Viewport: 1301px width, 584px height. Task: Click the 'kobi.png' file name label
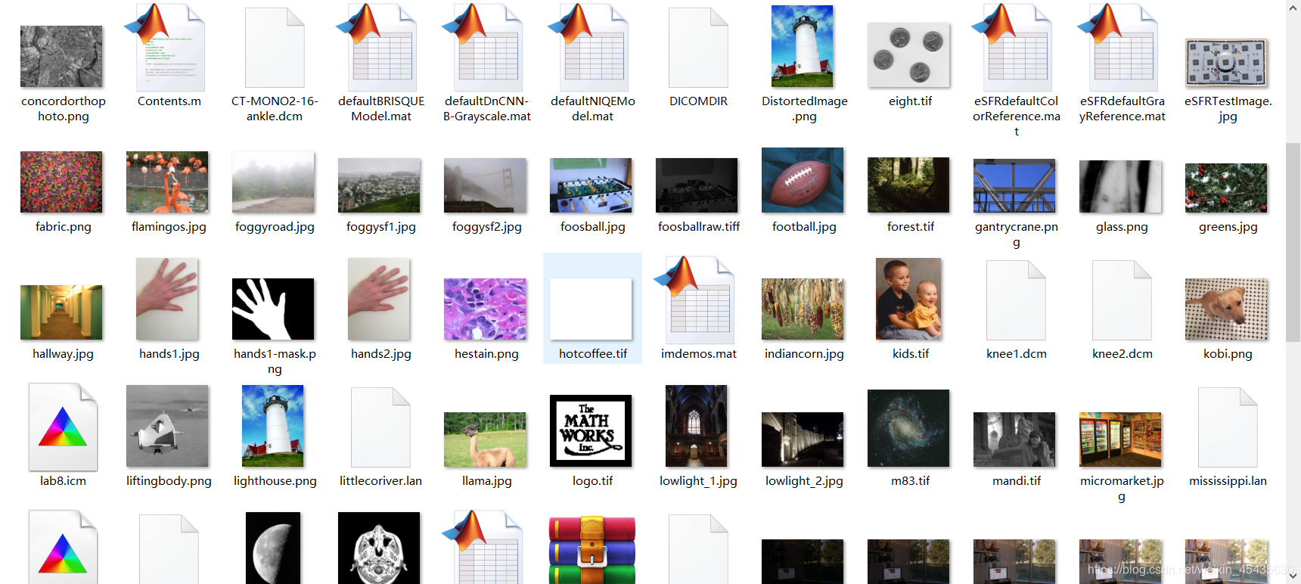click(x=1228, y=353)
